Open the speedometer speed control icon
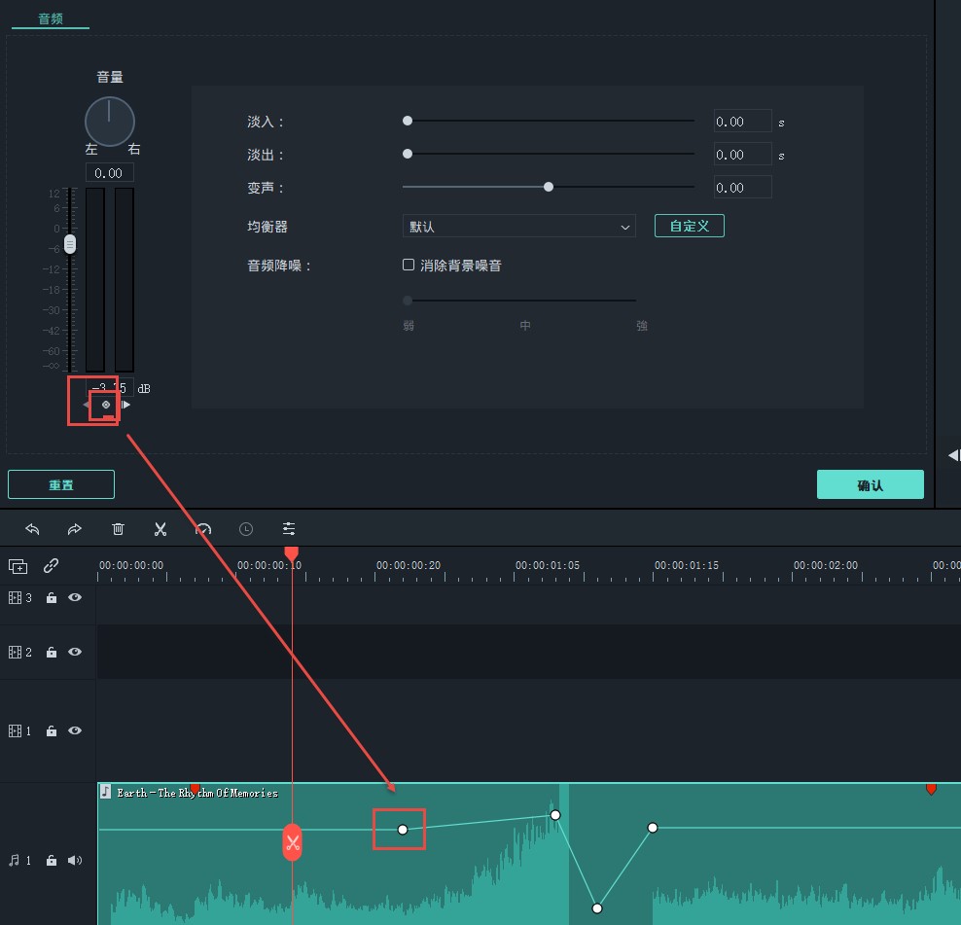 click(x=203, y=529)
